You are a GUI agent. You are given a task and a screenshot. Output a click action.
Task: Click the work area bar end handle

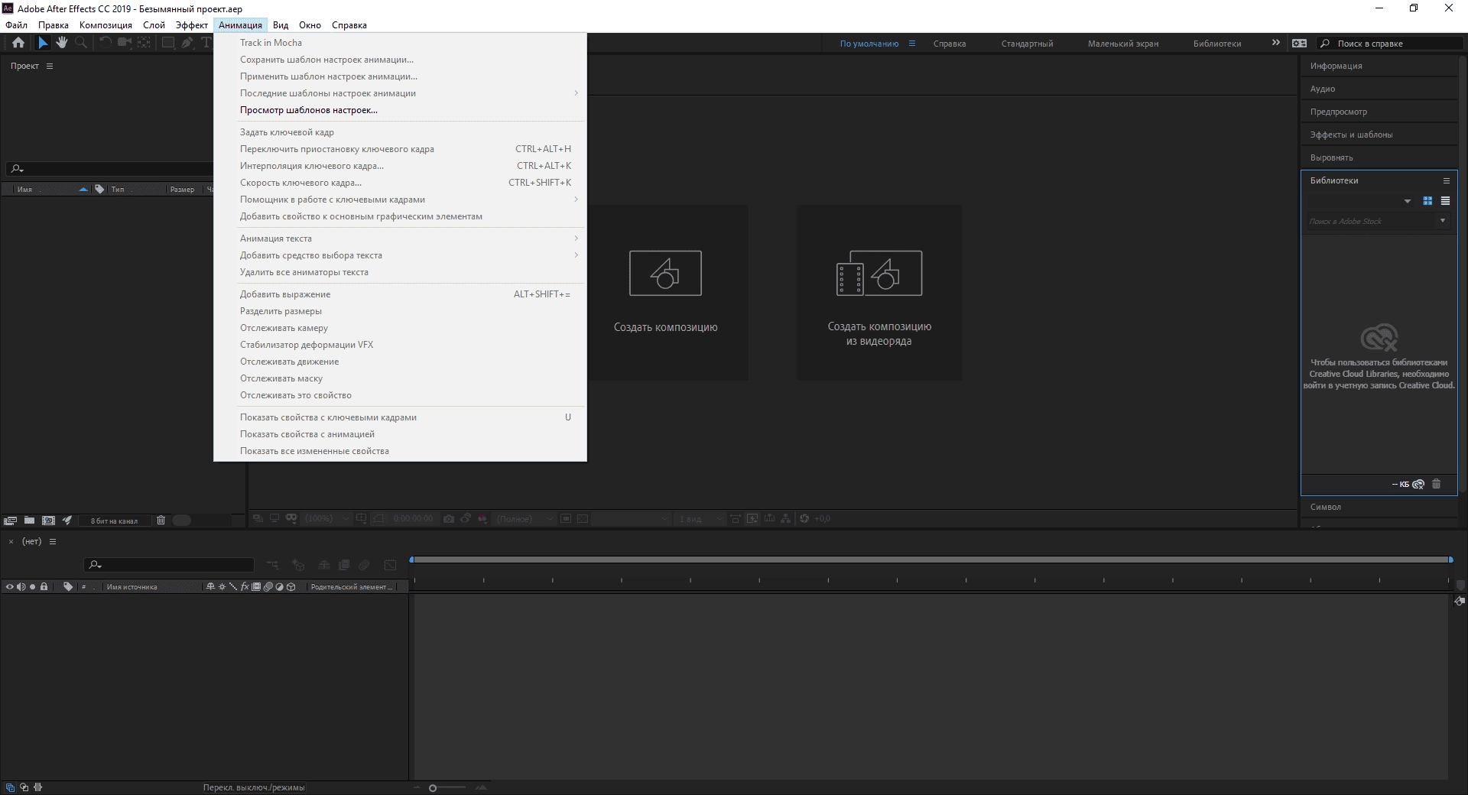click(x=1450, y=560)
